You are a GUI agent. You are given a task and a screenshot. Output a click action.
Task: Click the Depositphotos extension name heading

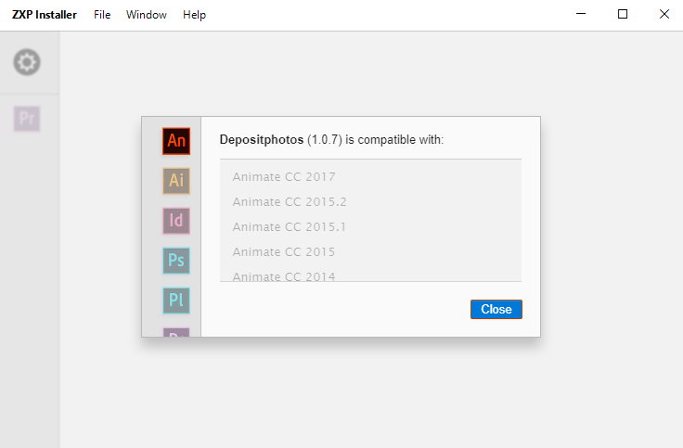click(262, 140)
